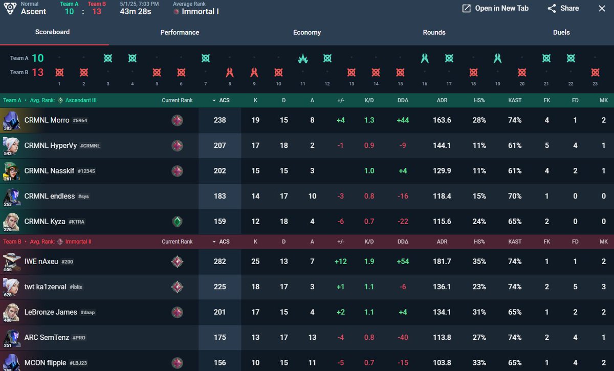The image size is (614, 371).
Task: Click the Ascent match logo in the header
Action: 11,8
